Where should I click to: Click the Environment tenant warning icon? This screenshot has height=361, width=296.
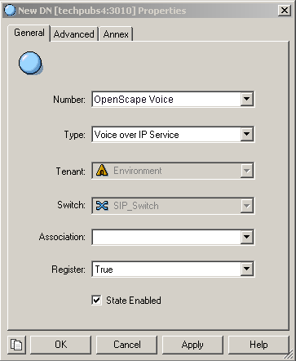tap(102, 171)
